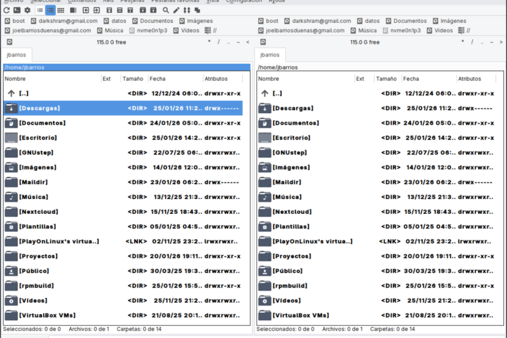Open joelbarriosduenas@gmail.com drive in left panel
Viewport: 507px width, 338px height.
pyautogui.click(x=48, y=30)
